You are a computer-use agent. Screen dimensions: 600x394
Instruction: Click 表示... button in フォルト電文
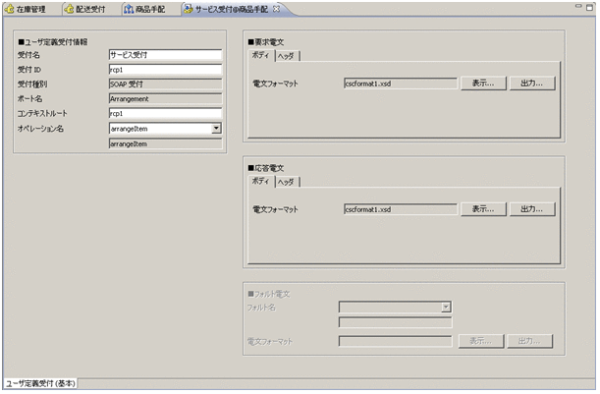click(481, 341)
